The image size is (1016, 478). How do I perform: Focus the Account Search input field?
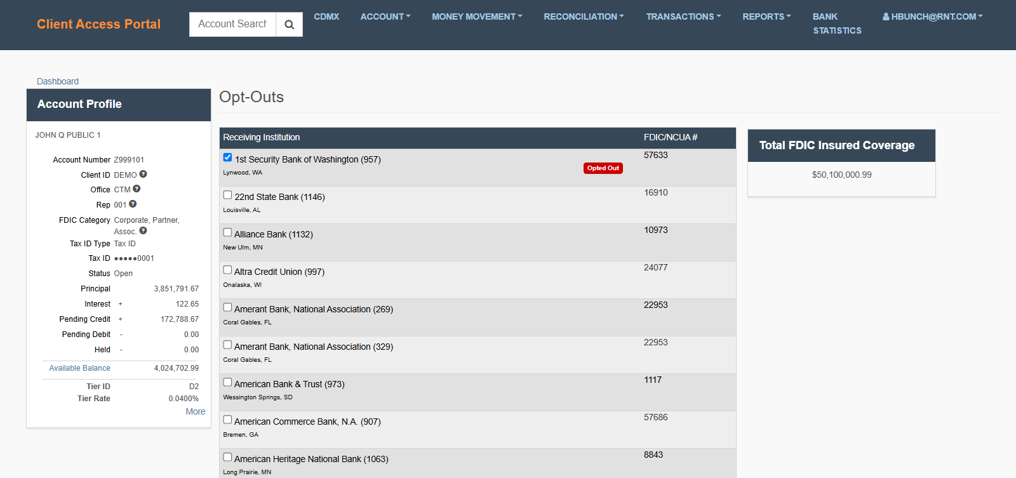coord(232,24)
